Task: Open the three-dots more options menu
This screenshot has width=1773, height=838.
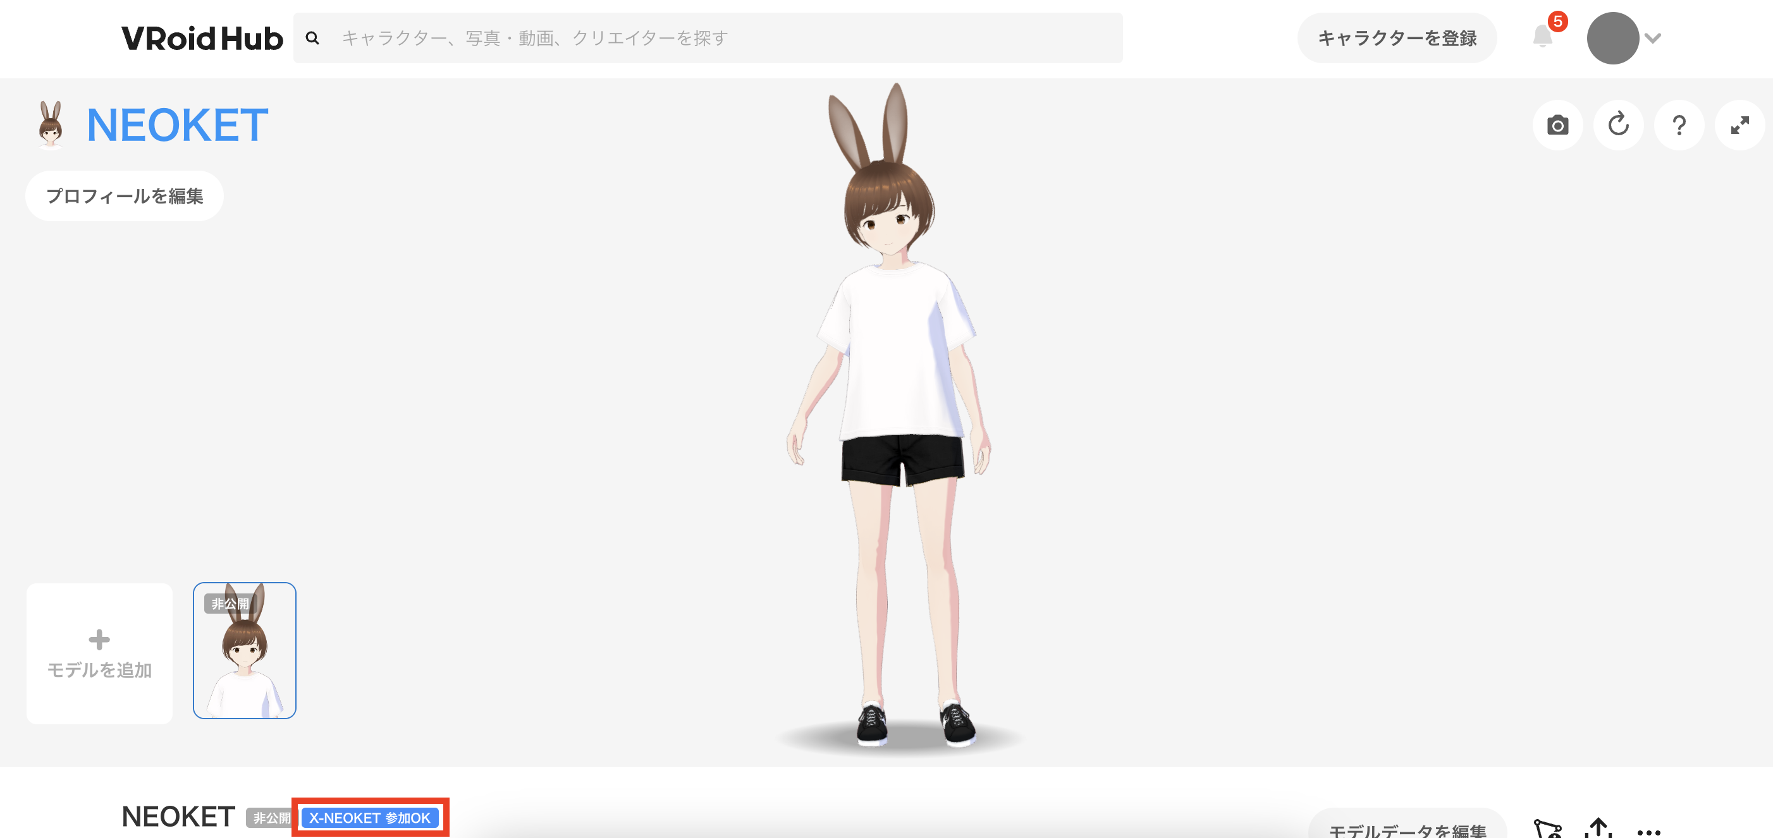Action: [x=1648, y=831]
